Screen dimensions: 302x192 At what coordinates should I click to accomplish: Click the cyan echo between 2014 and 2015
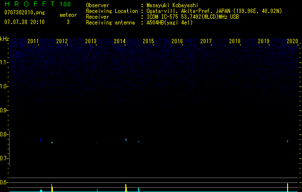point(139,142)
